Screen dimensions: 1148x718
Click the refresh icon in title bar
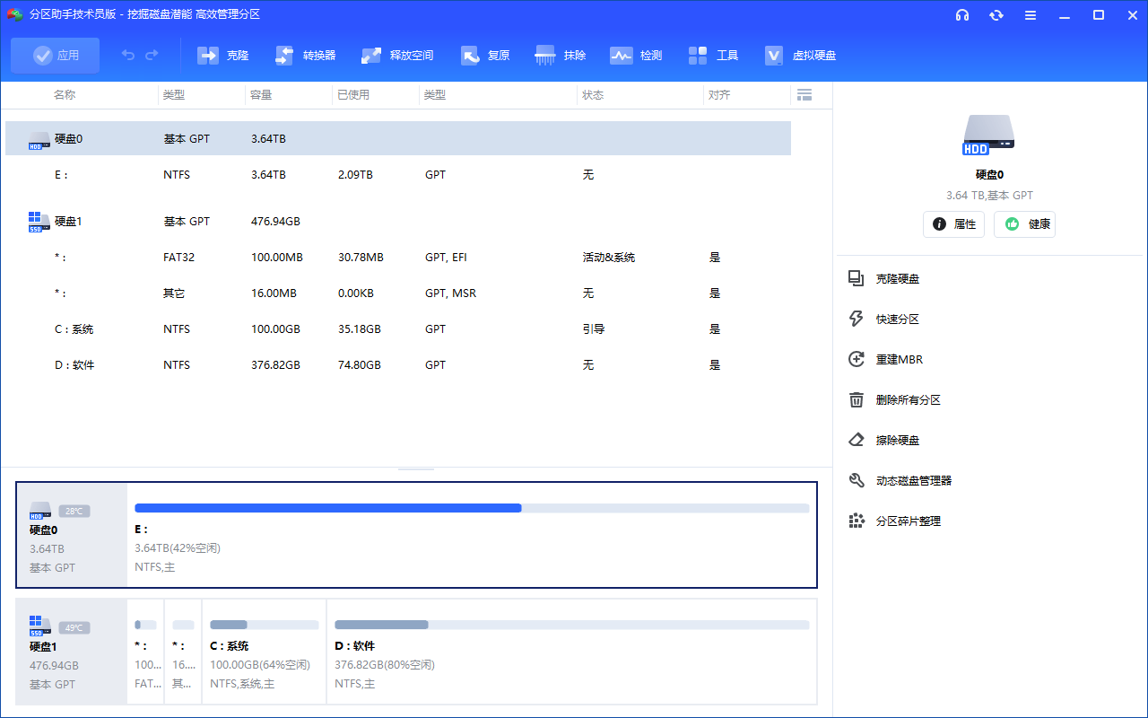[x=996, y=15]
